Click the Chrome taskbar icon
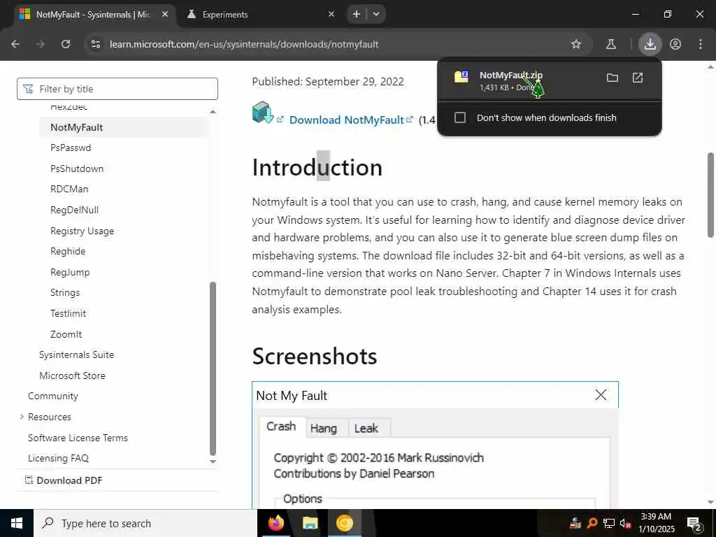 pyautogui.click(x=344, y=523)
